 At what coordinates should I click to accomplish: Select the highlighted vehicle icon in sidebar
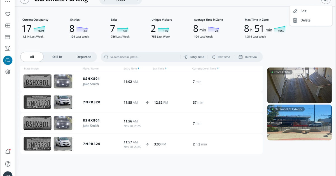[8, 60]
